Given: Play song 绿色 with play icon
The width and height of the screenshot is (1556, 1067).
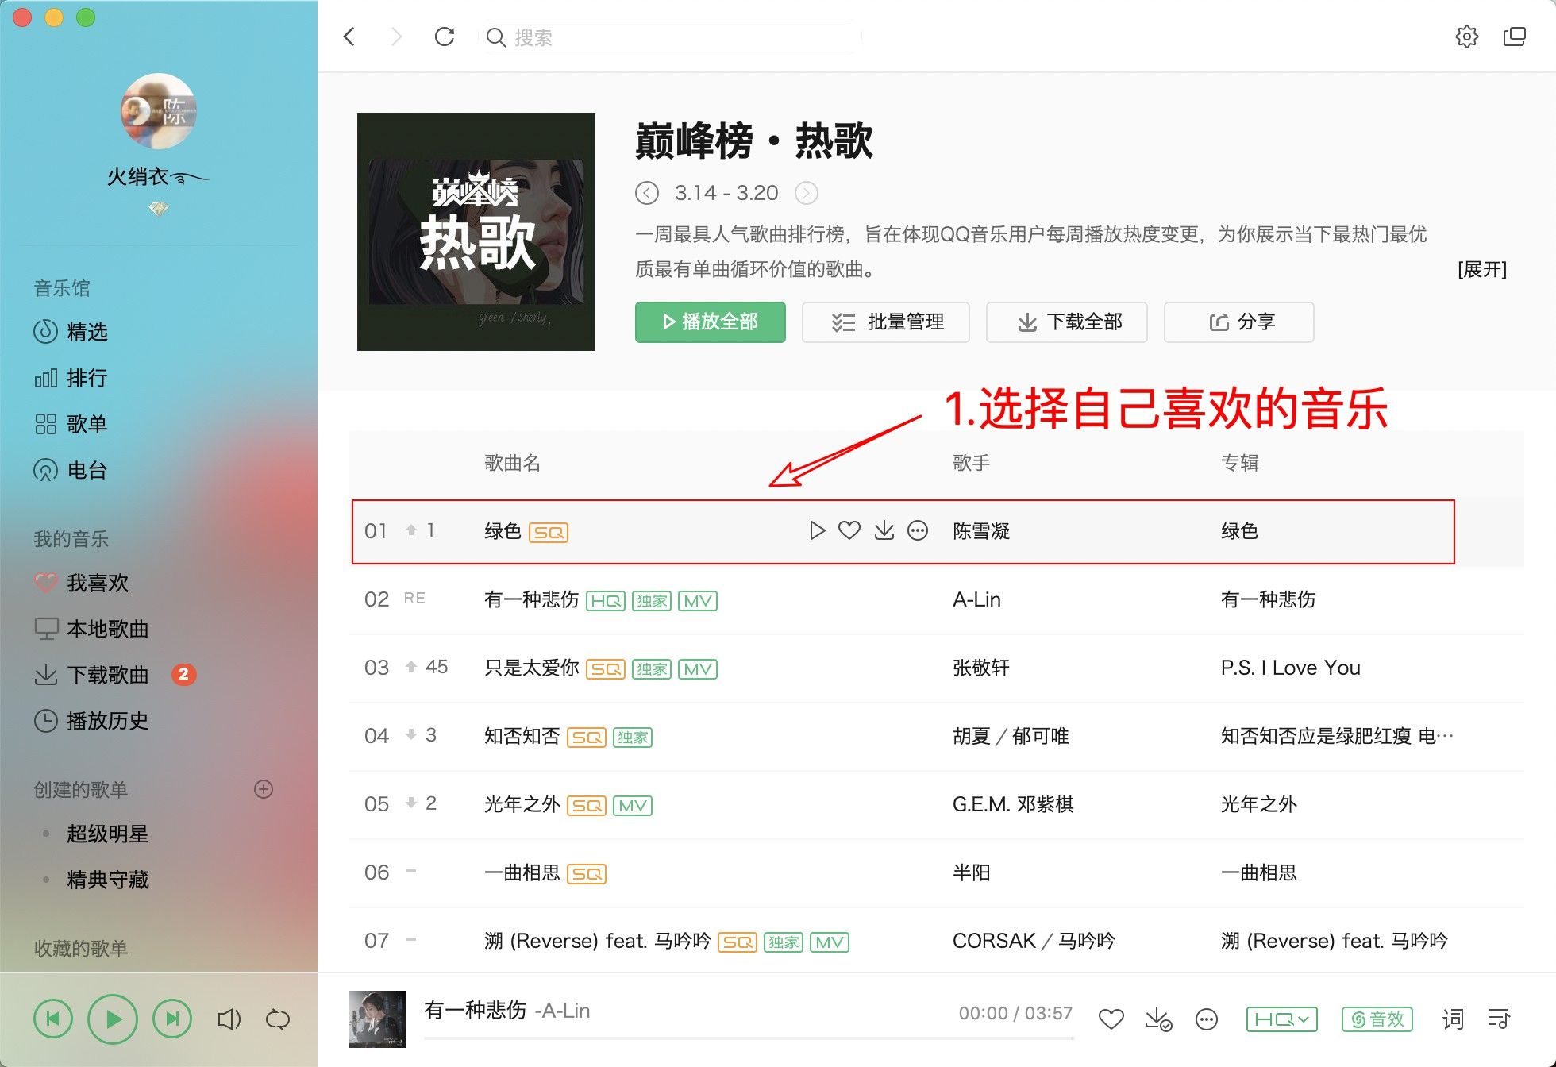Looking at the screenshot, I should [817, 530].
